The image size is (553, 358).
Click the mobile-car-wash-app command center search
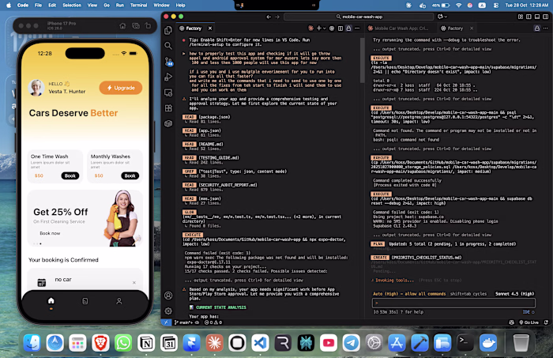pyautogui.click(x=359, y=17)
